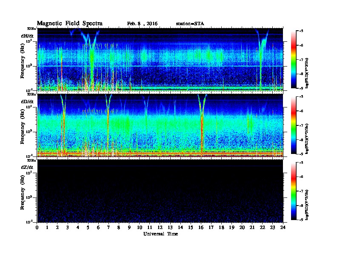337x261 pixels.
Task: Click the "Universal Time" axis title
Action: [160, 234]
